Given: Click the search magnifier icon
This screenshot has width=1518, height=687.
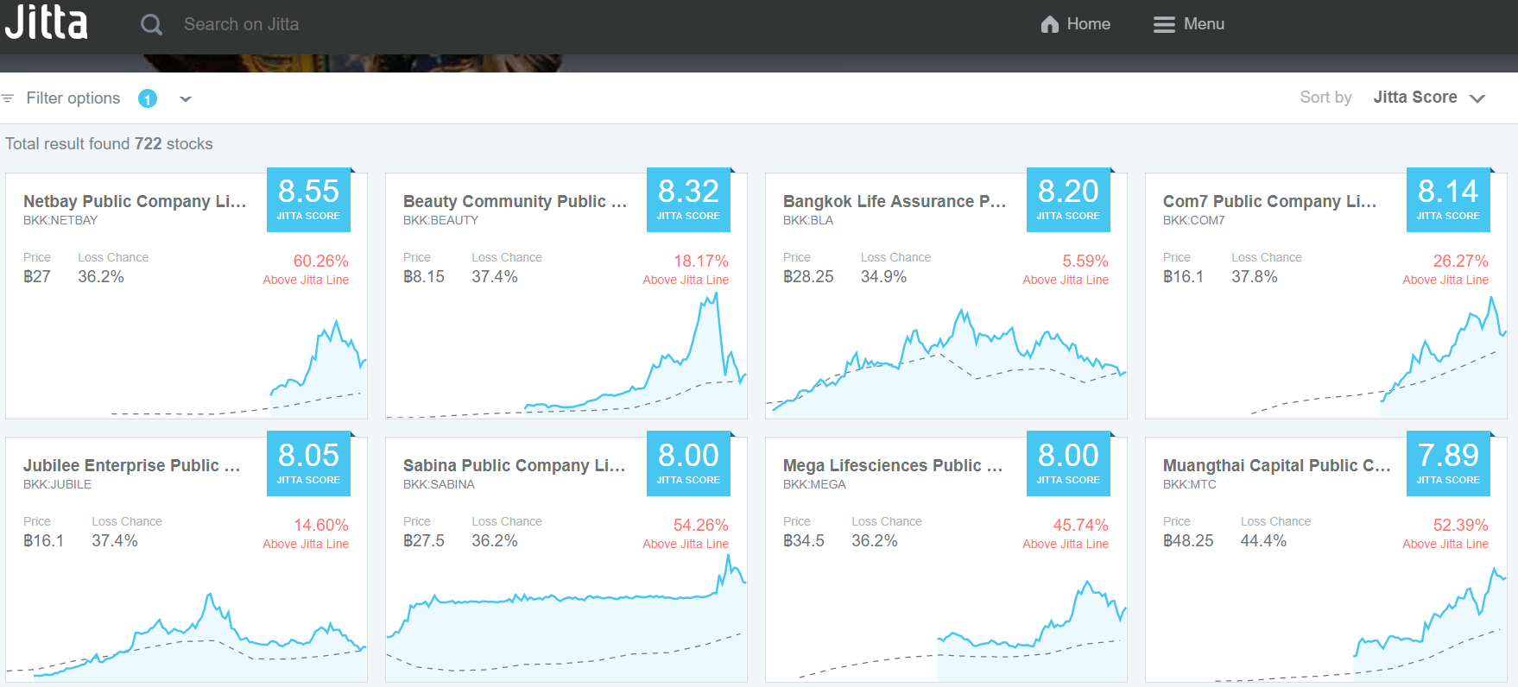Looking at the screenshot, I should pos(152,24).
